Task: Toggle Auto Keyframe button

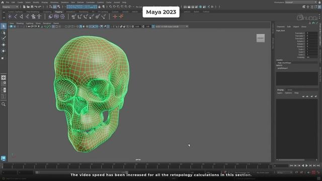Action: (313, 172)
